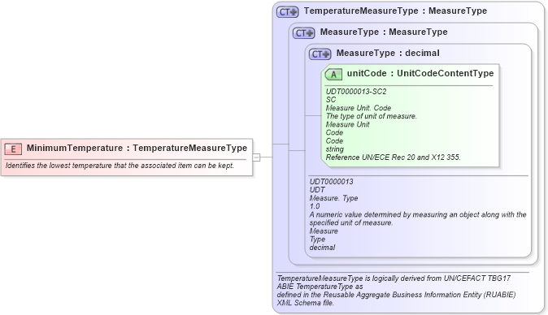Screen dimensions: 548x315
Task: Click 'A numeric value determined by measuring' description
Action: pos(418,218)
